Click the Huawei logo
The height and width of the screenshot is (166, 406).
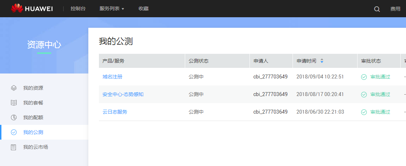pos(32,8)
